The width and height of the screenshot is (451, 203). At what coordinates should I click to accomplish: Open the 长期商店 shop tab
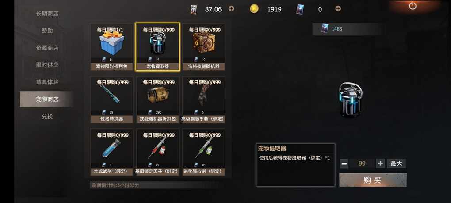47,14
